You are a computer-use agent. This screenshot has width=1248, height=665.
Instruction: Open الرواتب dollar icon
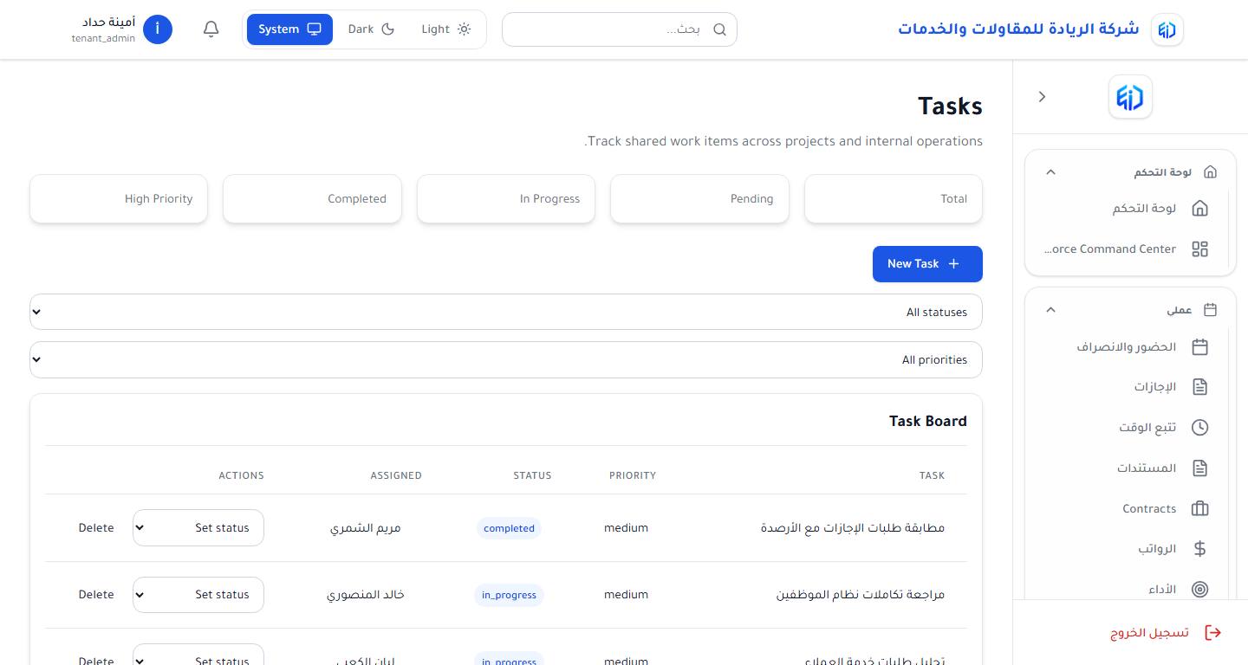pyautogui.click(x=1199, y=549)
